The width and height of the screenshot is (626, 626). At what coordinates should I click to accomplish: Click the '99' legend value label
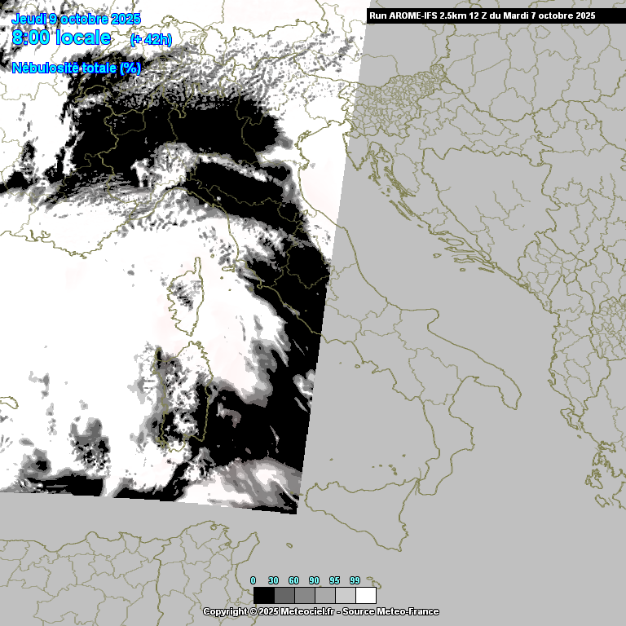[355, 580]
